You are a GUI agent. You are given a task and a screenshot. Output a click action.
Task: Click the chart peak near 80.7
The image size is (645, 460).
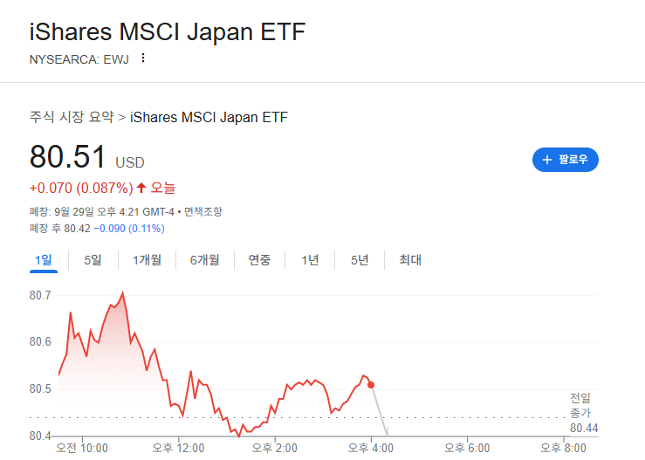click(122, 293)
